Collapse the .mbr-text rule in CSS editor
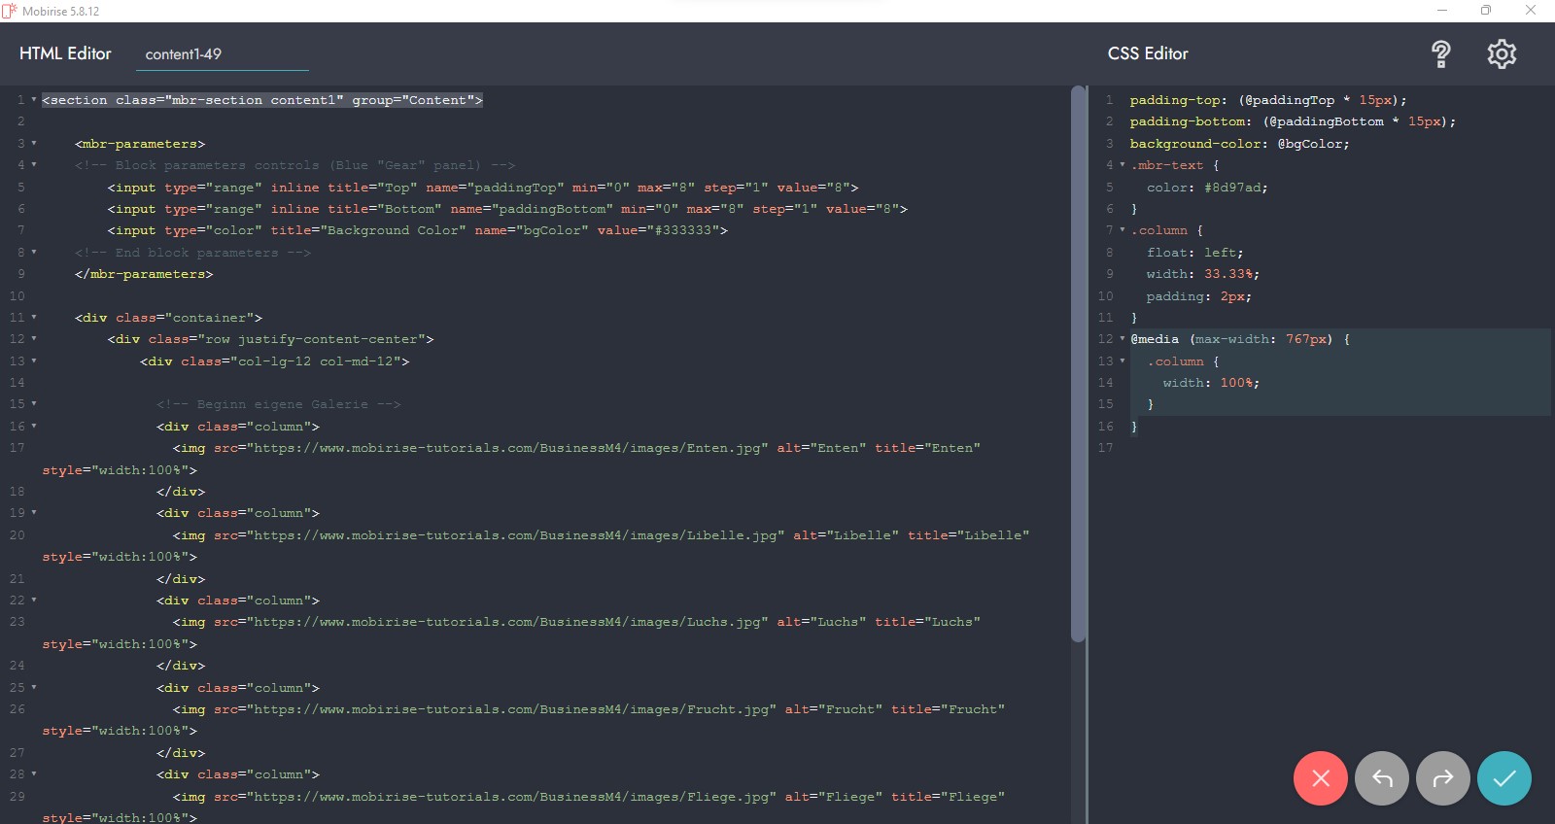Screen dimensions: 1555x824 (1123, 165)
